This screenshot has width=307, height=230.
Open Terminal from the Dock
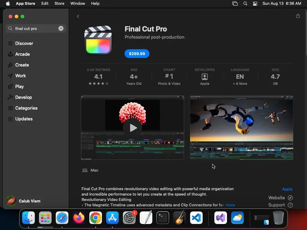(x=163, y=218)
